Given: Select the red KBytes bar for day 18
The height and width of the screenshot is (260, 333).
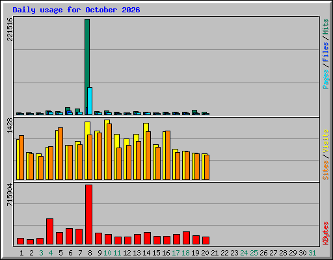Looking at the screenshot, I should 186,238.
